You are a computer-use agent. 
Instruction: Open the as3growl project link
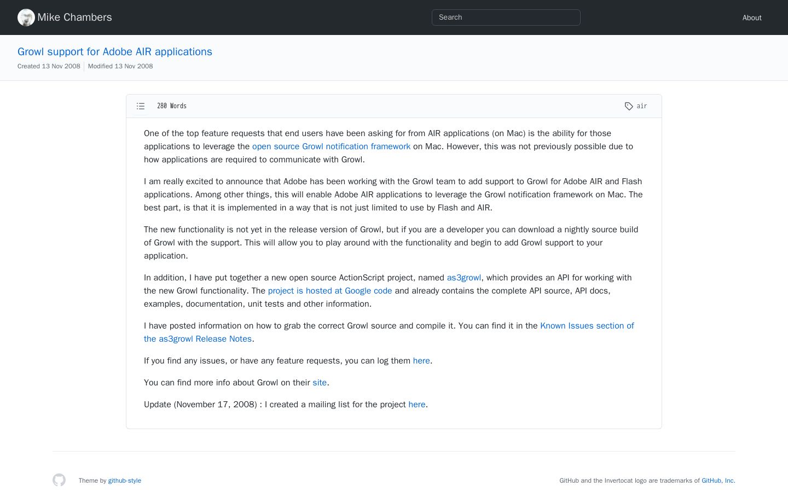[x=464, y=278]
